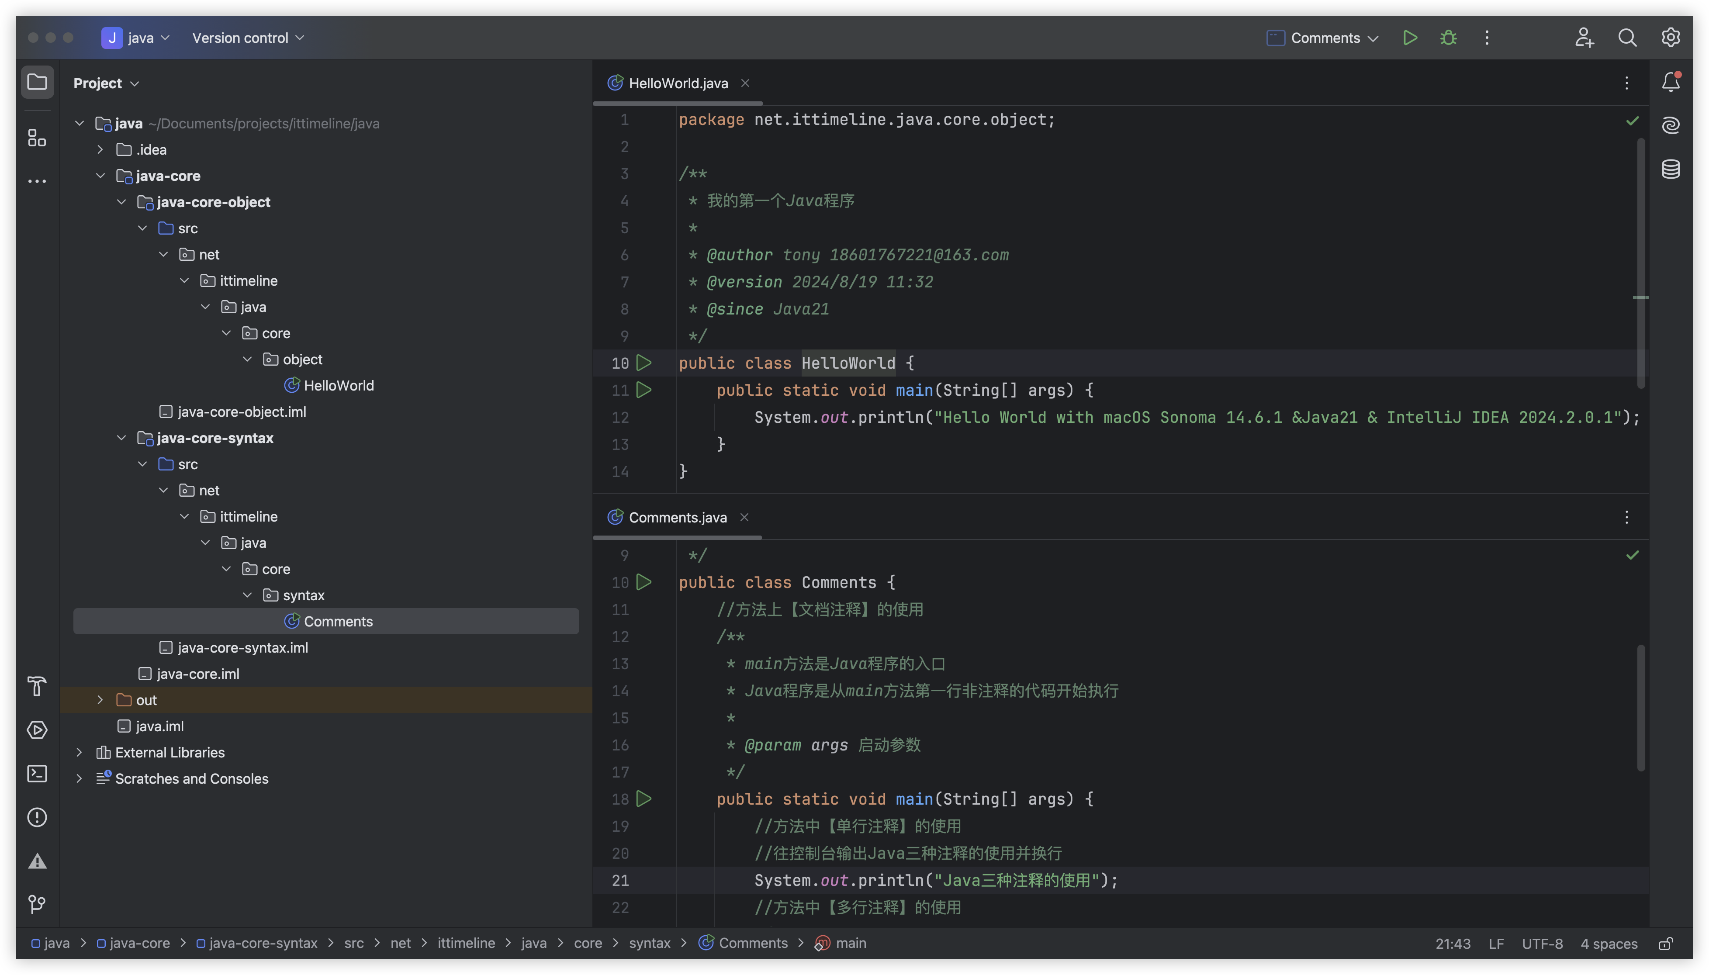This screenshot has height=975, width=1709.
Task: Toggle the Project tool window folder icon
Action: coord(37,83)
